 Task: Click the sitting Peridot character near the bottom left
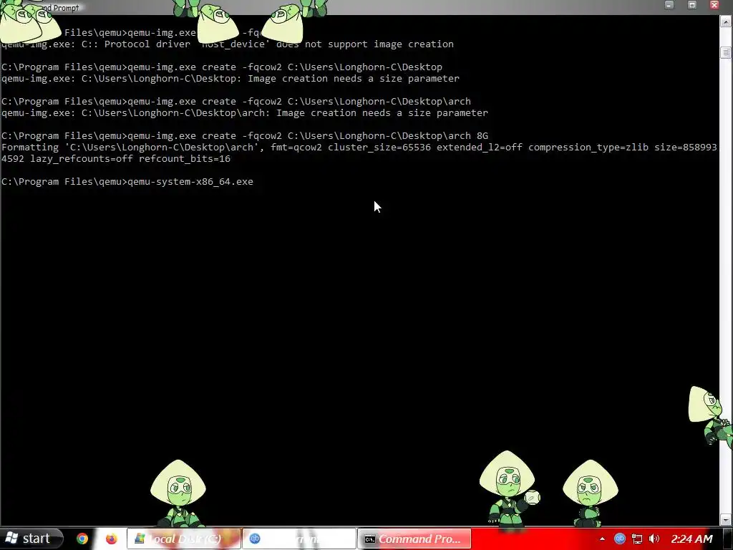pyautogui.click(x=178, y=493)
